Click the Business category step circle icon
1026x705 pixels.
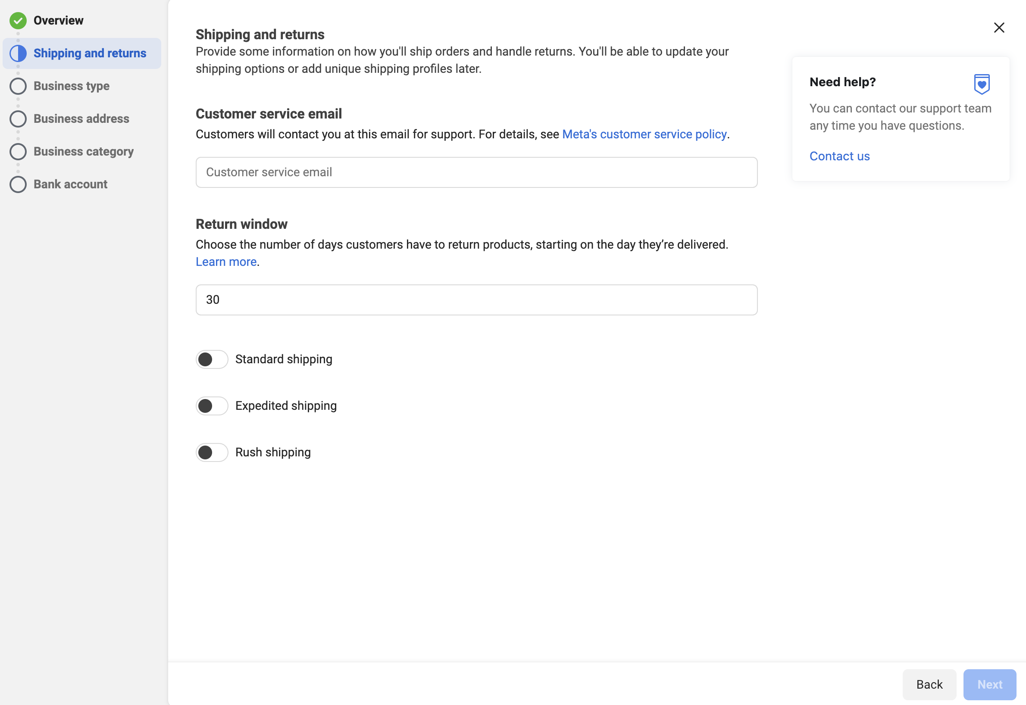coord(18,152)
